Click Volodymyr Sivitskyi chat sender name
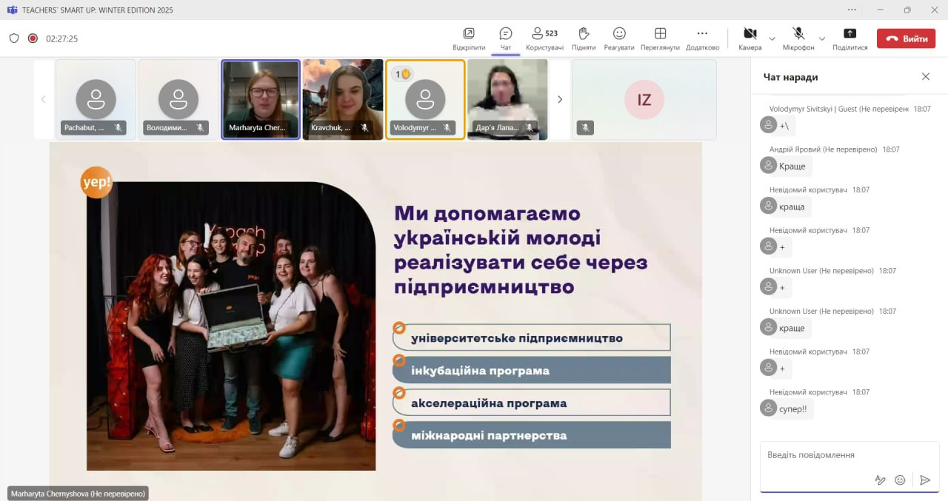 pyautogui.click(x=838, y=109)
